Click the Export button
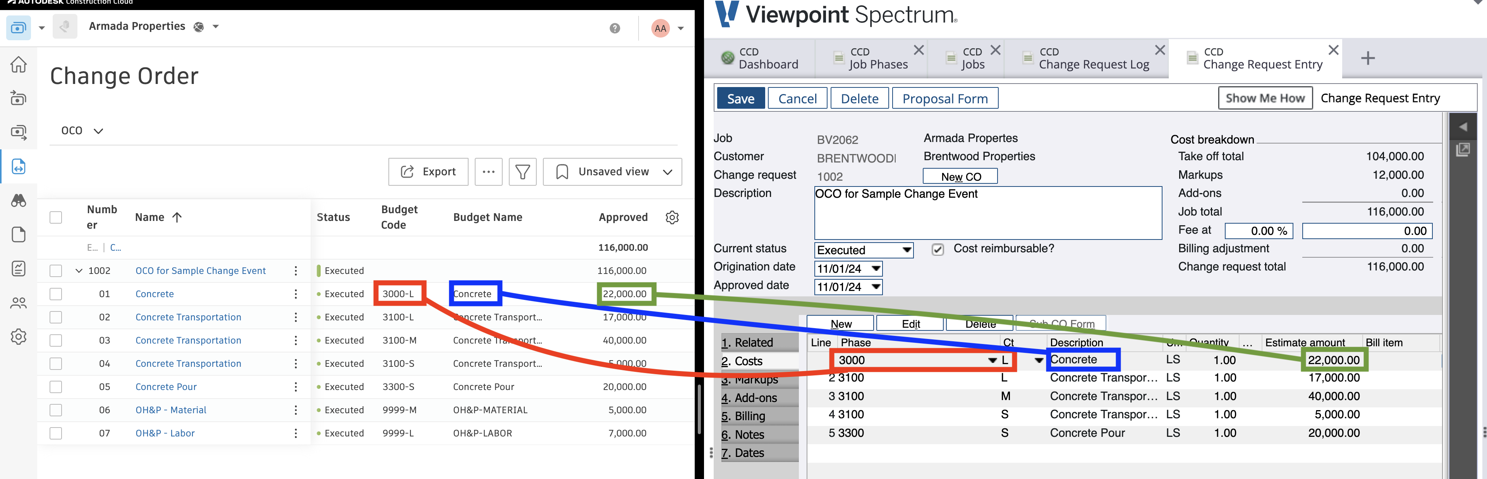The image size is (1487, 479). [x=428, y=171]
